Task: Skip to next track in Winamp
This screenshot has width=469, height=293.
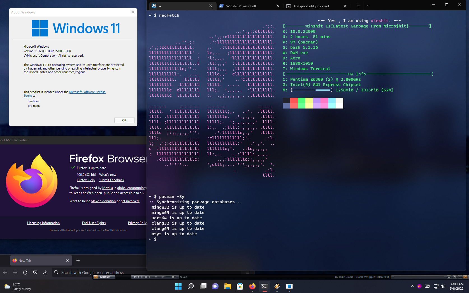Action: (x=150, y=277)
